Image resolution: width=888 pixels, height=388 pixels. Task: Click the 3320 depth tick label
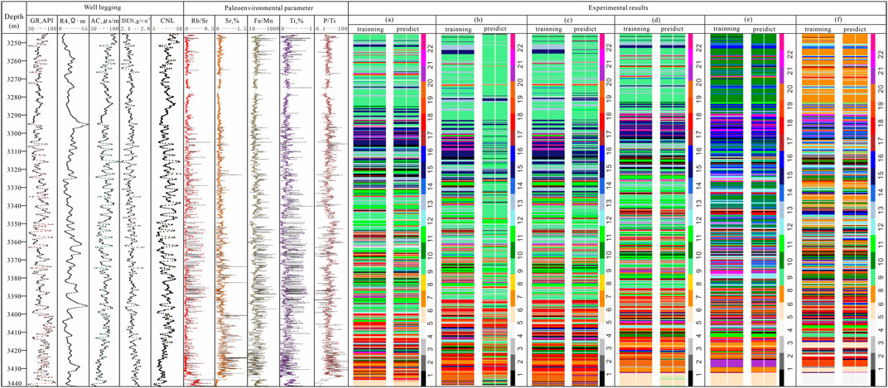12,170
